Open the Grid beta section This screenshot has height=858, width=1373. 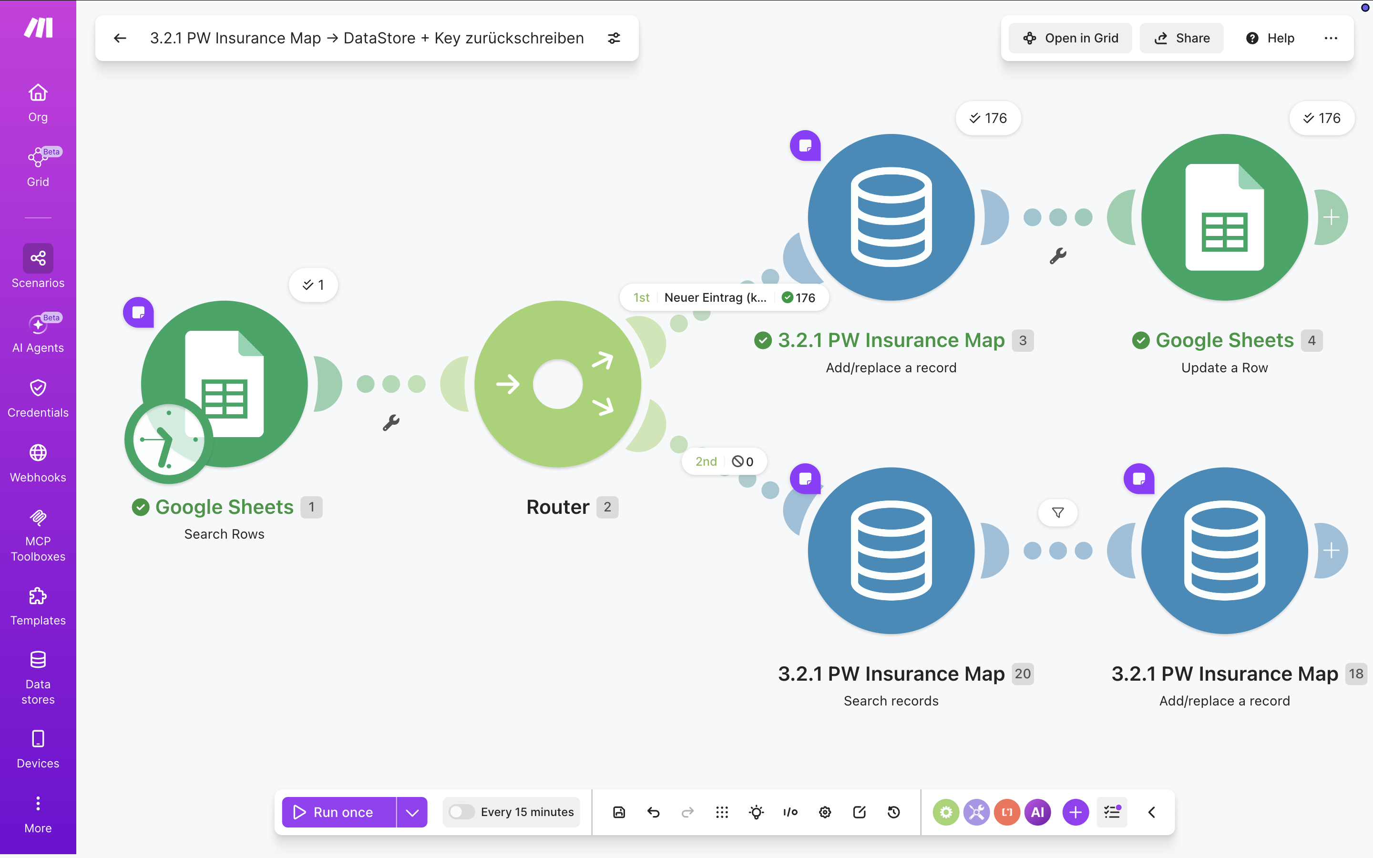[x=38, y=167]
